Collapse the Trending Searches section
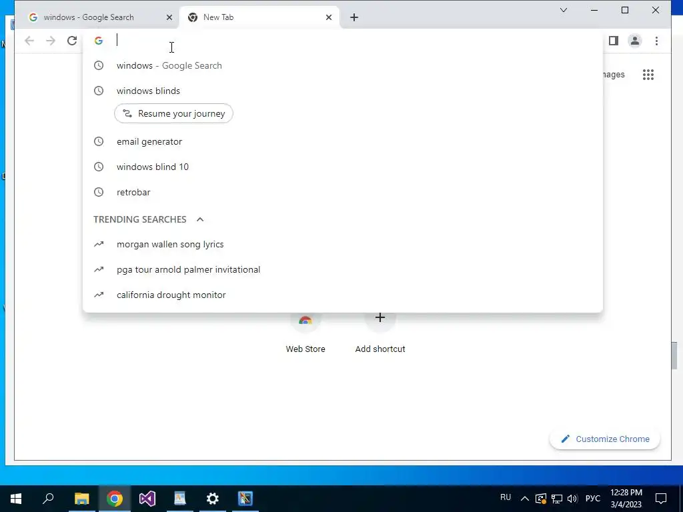Image resolution: width=683 pixels, height=512 pixels. 200,219
